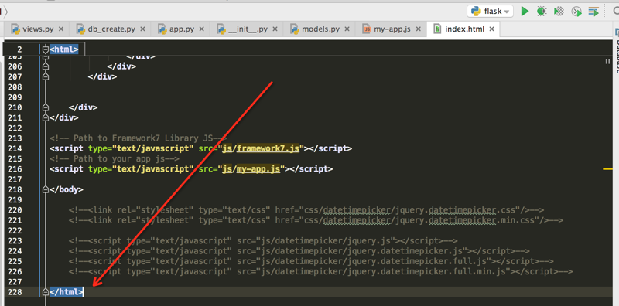619x306 pixels.
Task: Click commented jquery.datetimepicker.min.css line
Action: click(316, 220)
